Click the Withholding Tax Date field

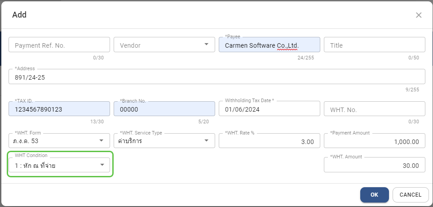pyautogui.click(x=269, y=109)
